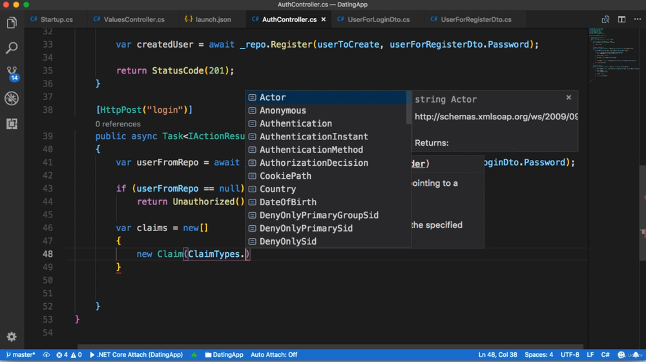
Task: Close the AuthController.cs tab
Action: click(324, 19)
